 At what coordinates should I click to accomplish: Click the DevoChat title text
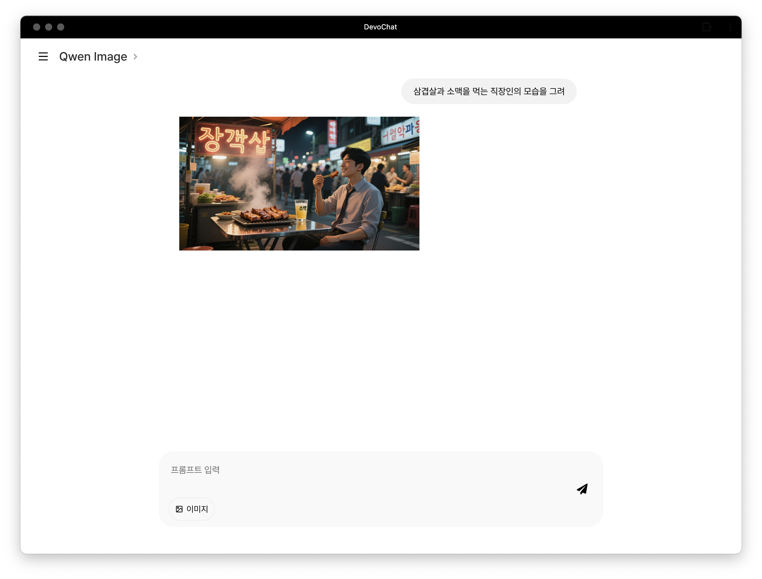(380, 27)
